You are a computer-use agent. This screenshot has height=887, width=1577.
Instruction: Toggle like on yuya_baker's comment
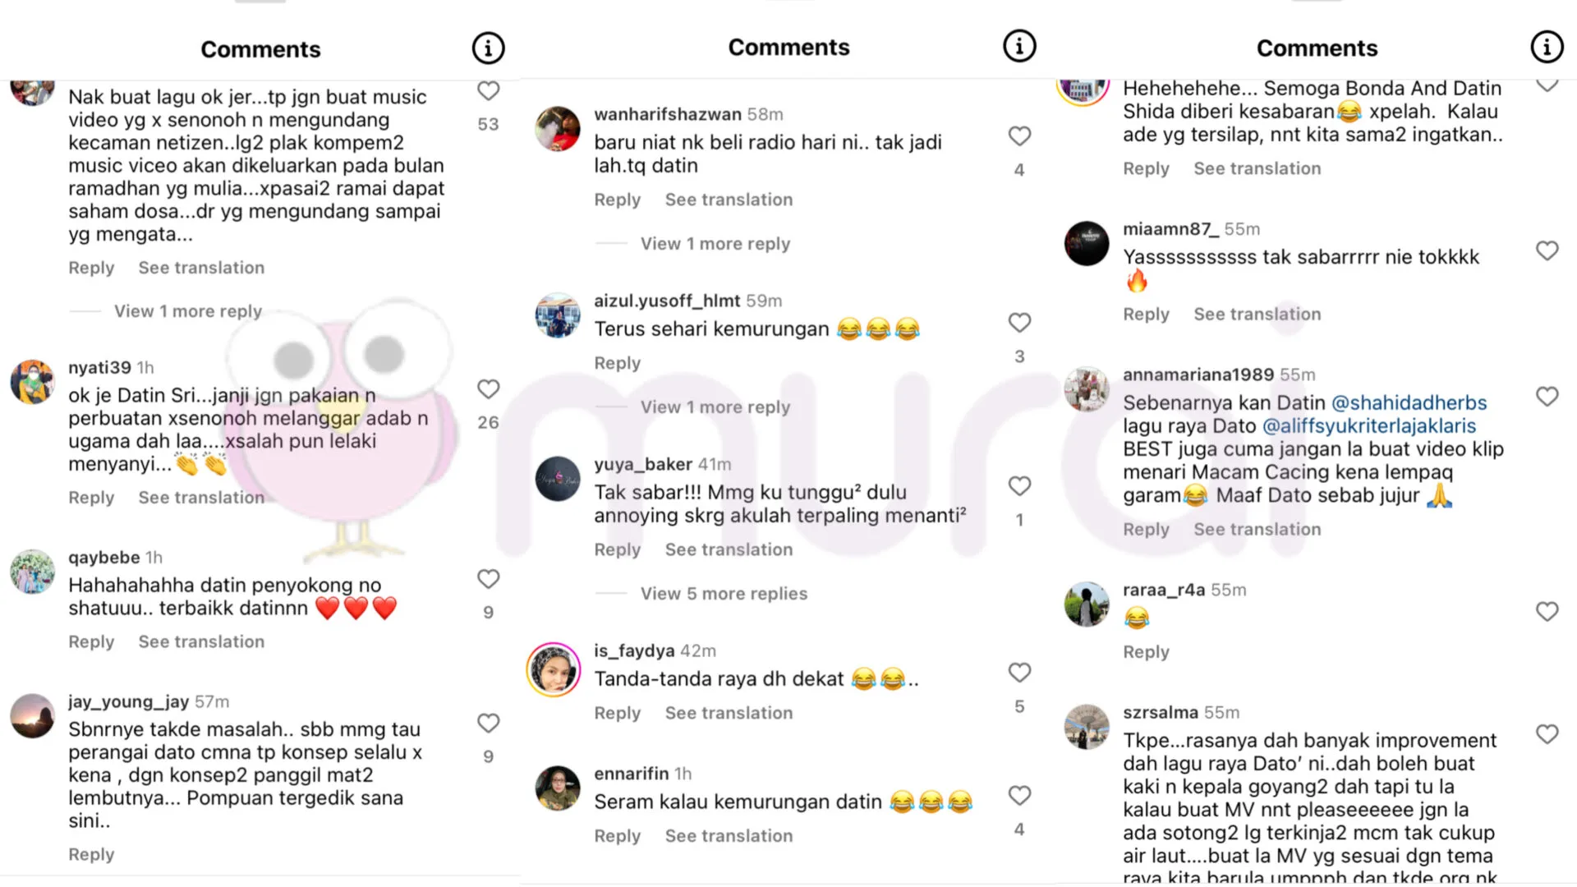pyautogui.click(x=1019, y=486)
